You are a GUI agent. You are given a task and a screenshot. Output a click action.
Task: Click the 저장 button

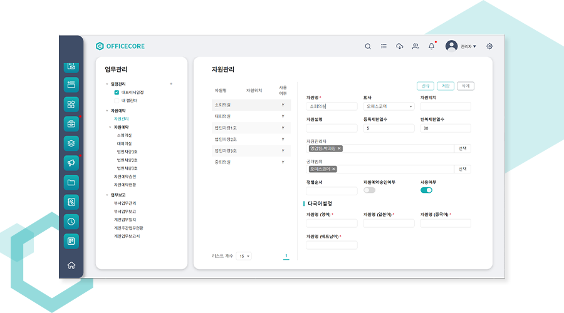pos(446,86)
